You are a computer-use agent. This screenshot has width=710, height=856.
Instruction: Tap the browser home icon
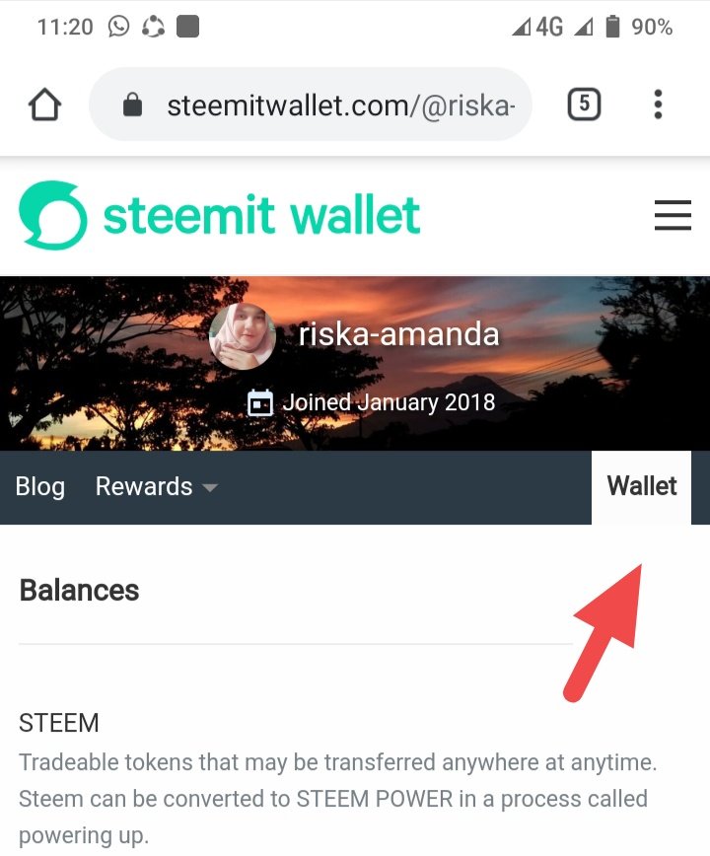(x=44, y=105)
